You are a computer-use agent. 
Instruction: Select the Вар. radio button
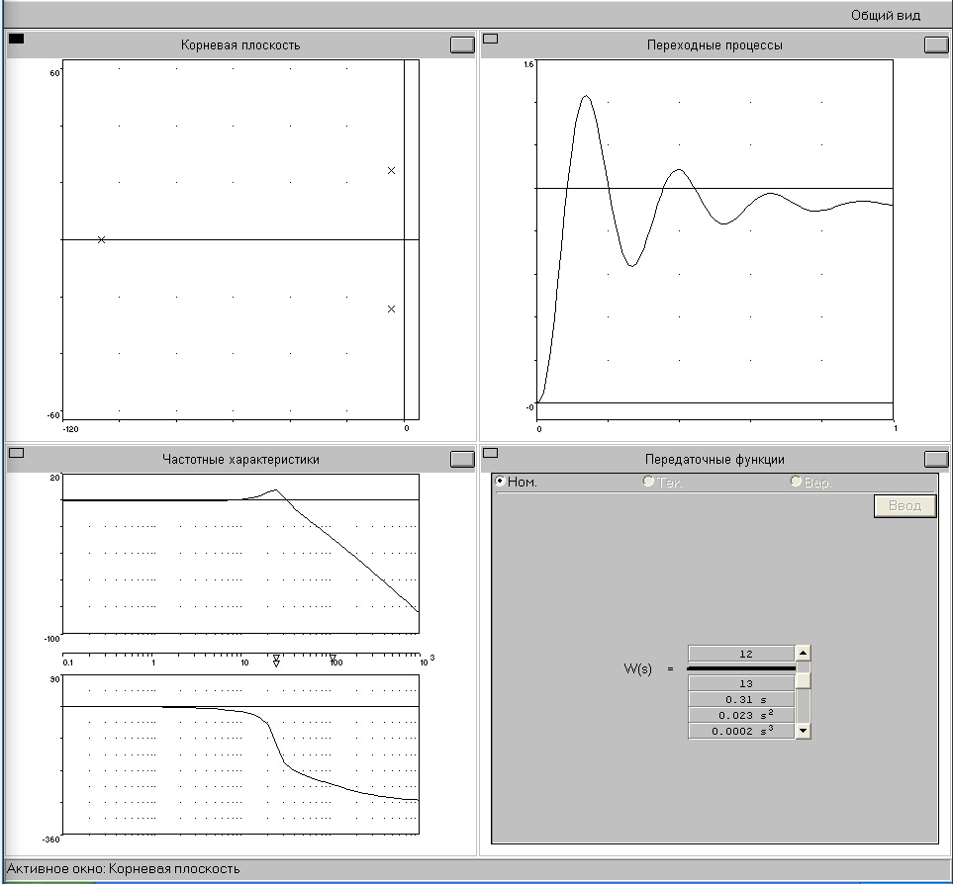(796, 482)
